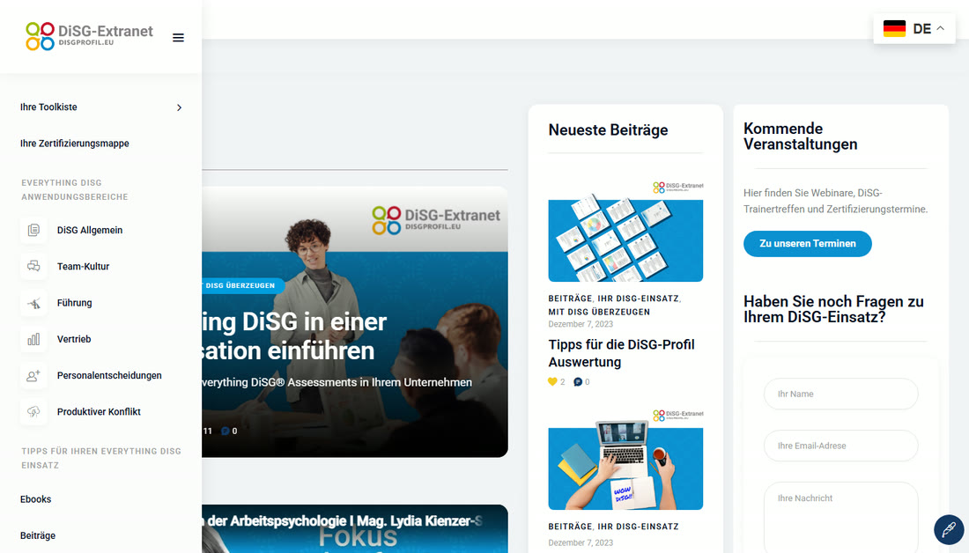Open Ihre Zertifizierungsmappe
The height and width of the screenshot is (553, 969).
click(x=75, y=144)
